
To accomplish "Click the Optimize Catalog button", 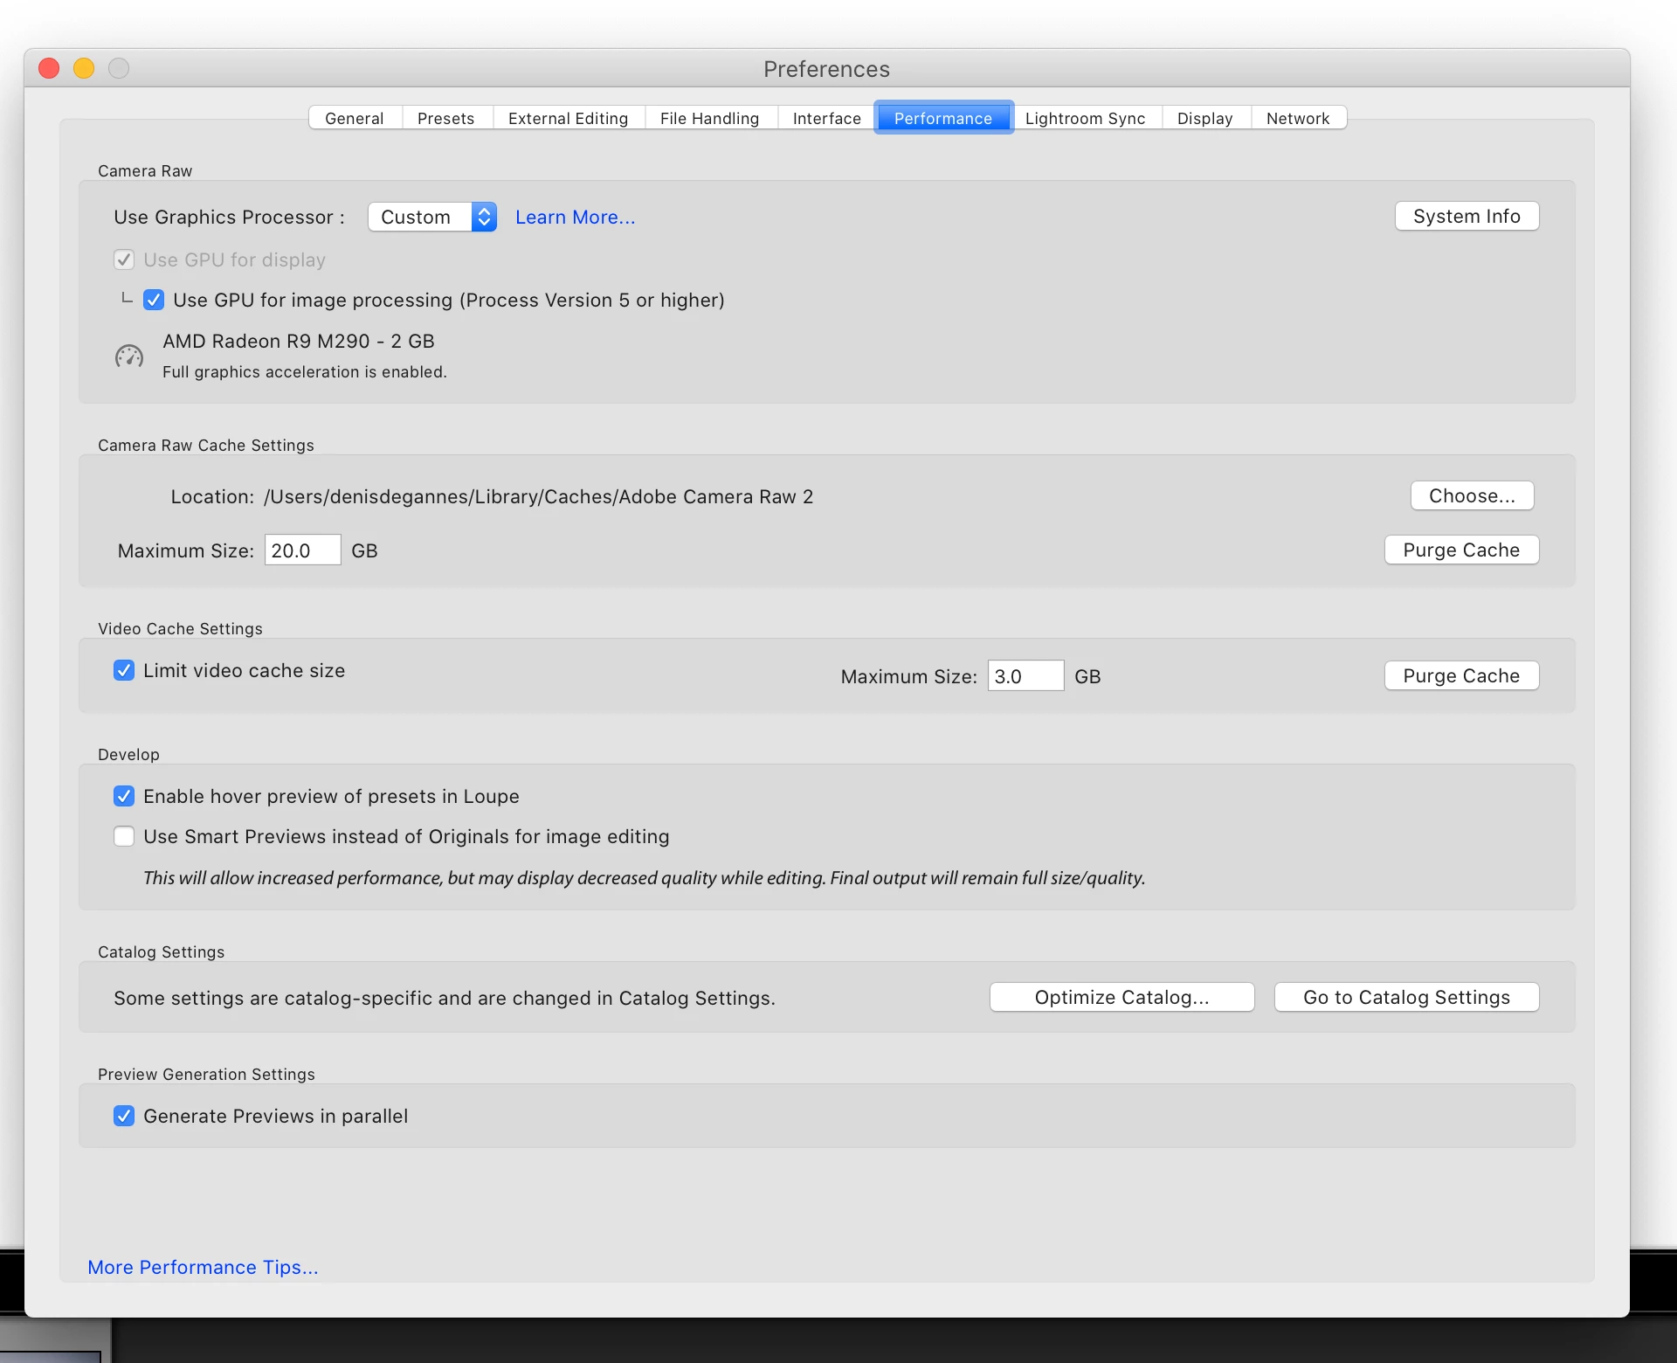I will (1121, 997).
